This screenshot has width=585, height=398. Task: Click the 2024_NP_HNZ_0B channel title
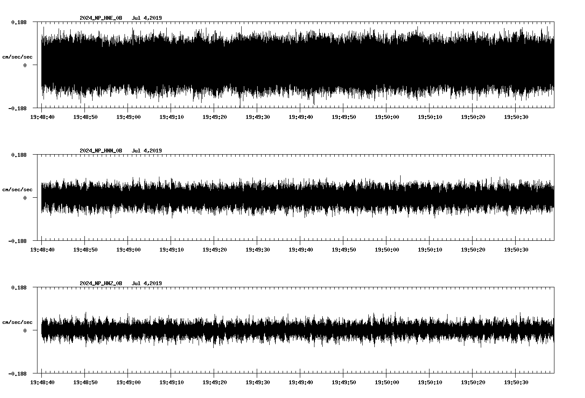coord(101,283)
